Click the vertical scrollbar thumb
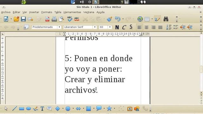This screenshot has height=114, width=203. (201, 69)
